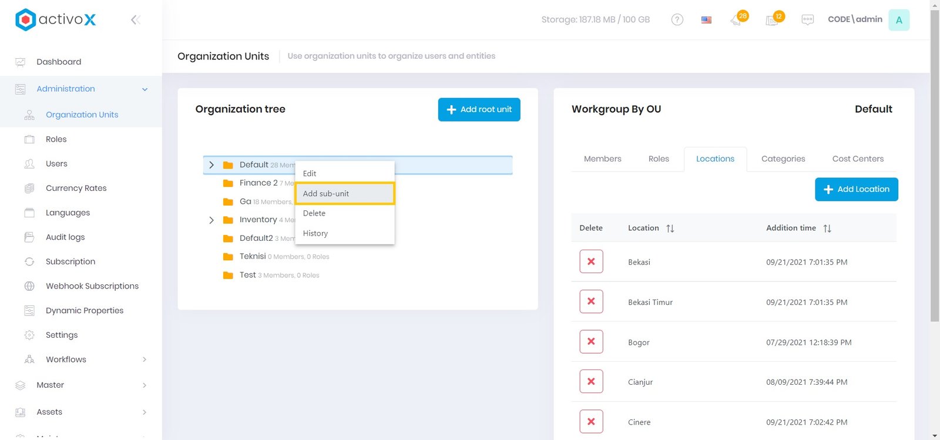This screenshot has height=440, width=940.
Task: Open the help question mark icon
Action: 677,19
